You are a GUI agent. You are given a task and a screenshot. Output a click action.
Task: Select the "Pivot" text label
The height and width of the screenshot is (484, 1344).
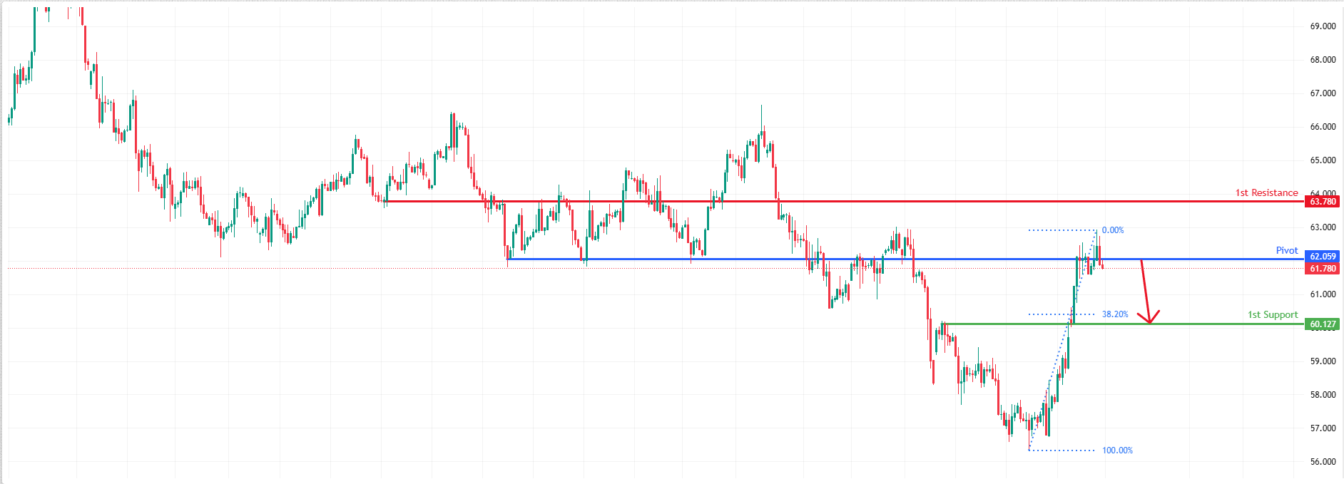tap(1286, 250)
